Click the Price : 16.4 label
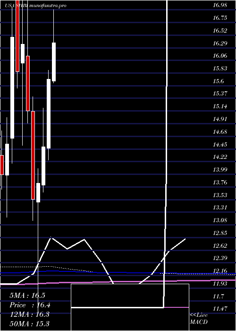The image size is (236, 331). 30,305
